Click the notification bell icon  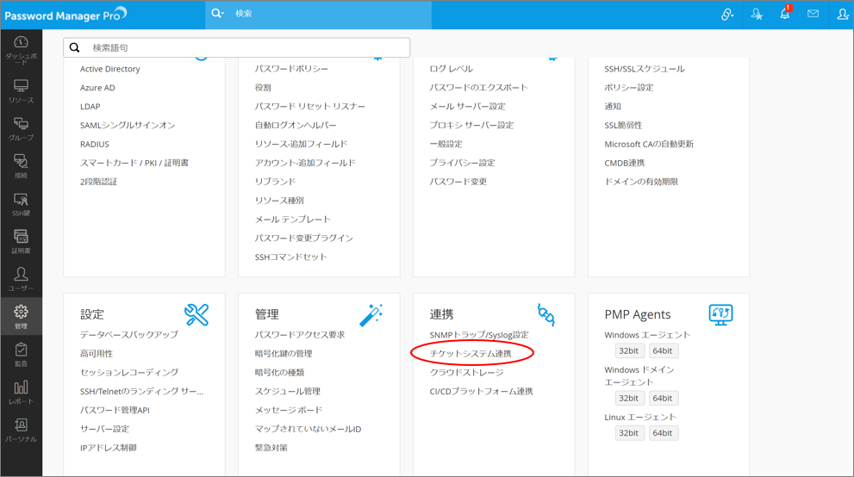pyautogui.click(x=784, y=15)
